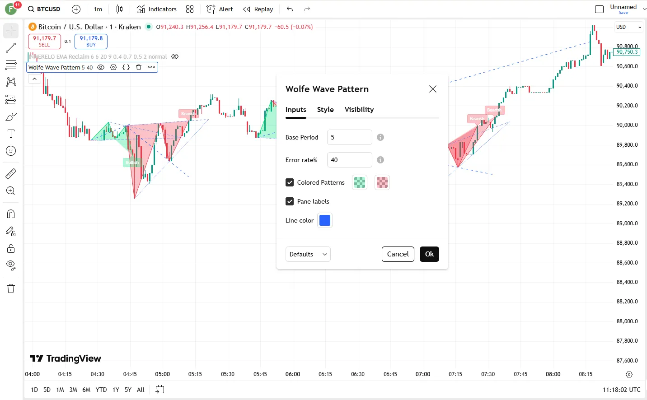Open the Visibility tab
The image size is (647, 400).
point(359,110)
